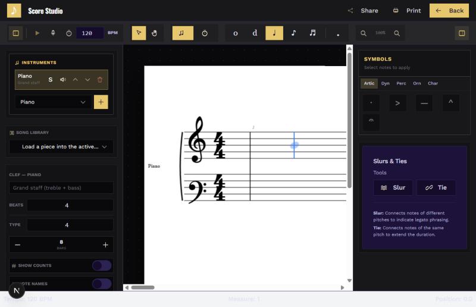
Task: Toggle the Note Names switch
Action: [x=102, y=284]
